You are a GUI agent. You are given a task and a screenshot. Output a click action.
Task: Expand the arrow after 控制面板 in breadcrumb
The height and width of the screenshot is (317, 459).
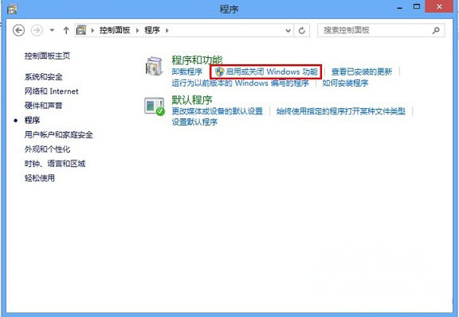(137, 30)
